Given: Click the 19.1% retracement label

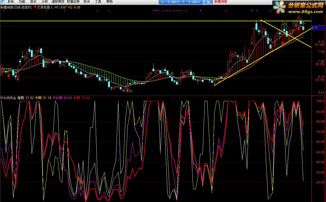Looking at the screenshot, I should [320, 80].
